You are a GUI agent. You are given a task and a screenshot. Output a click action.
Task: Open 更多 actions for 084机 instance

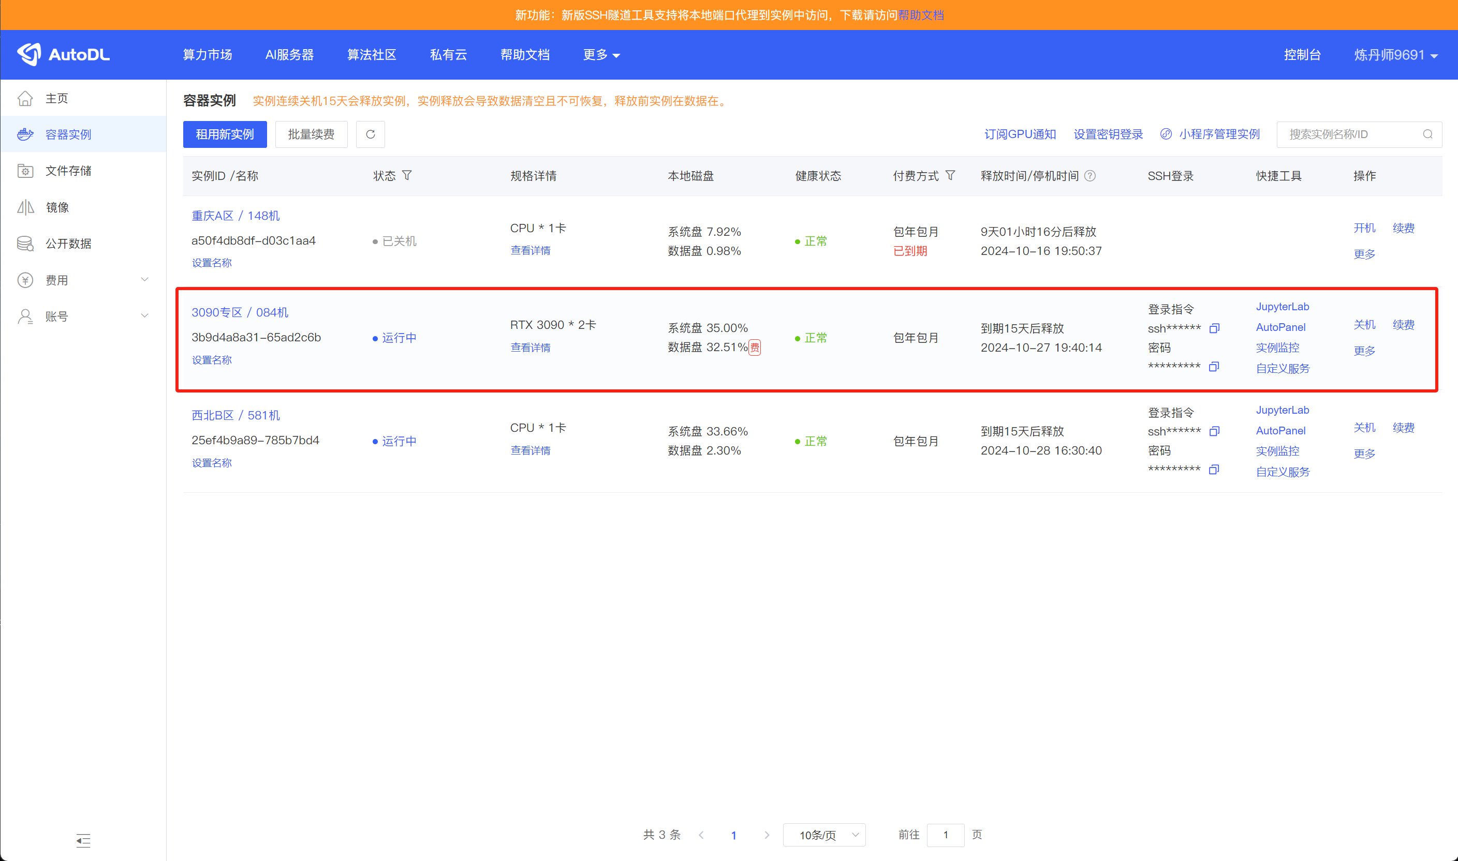pyautogui.click(x=1364, y=351)
